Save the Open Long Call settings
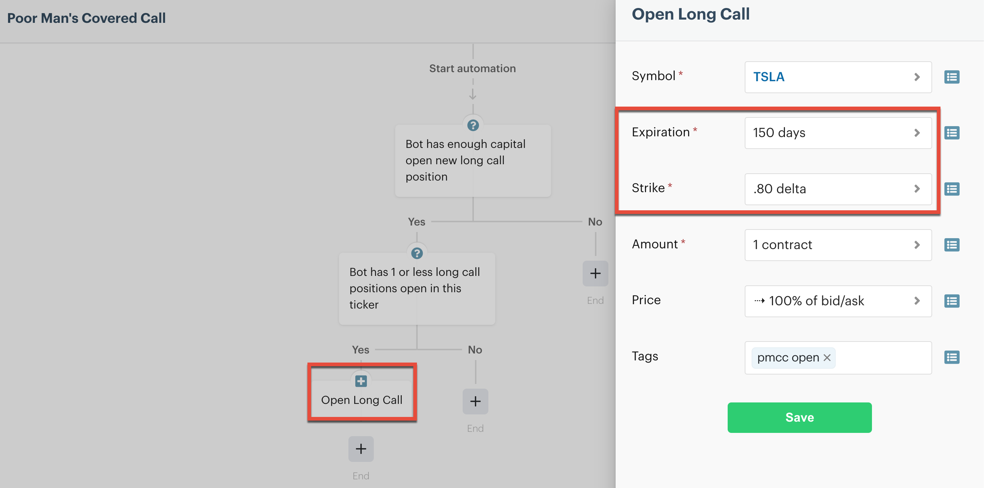 coord(799,417)
